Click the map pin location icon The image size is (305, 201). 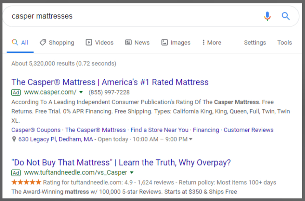point(14,139)
